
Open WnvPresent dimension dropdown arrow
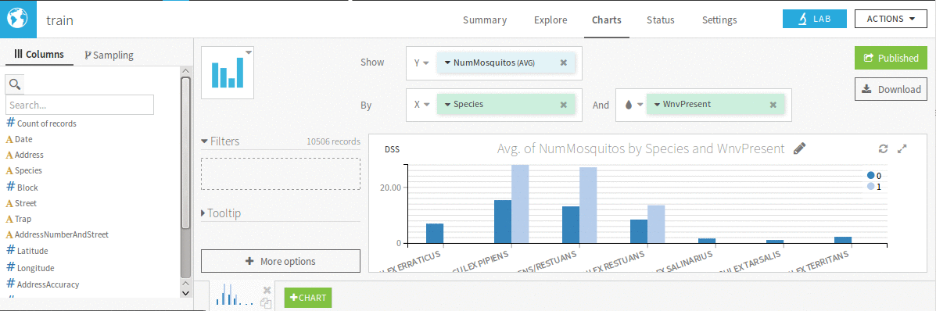point(657,105)
